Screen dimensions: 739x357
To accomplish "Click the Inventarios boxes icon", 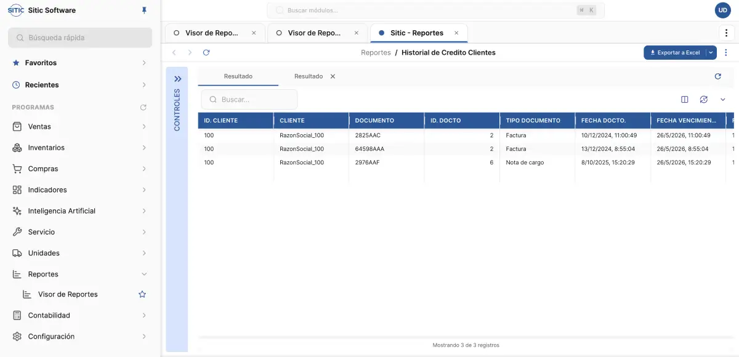I will [17, 148].
